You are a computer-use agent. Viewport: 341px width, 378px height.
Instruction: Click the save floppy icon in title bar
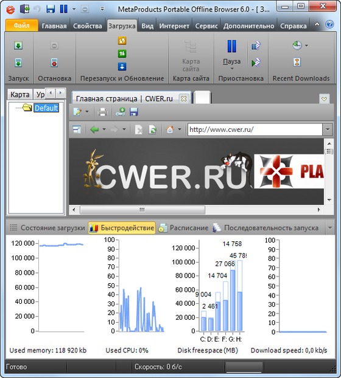[51, 9]
